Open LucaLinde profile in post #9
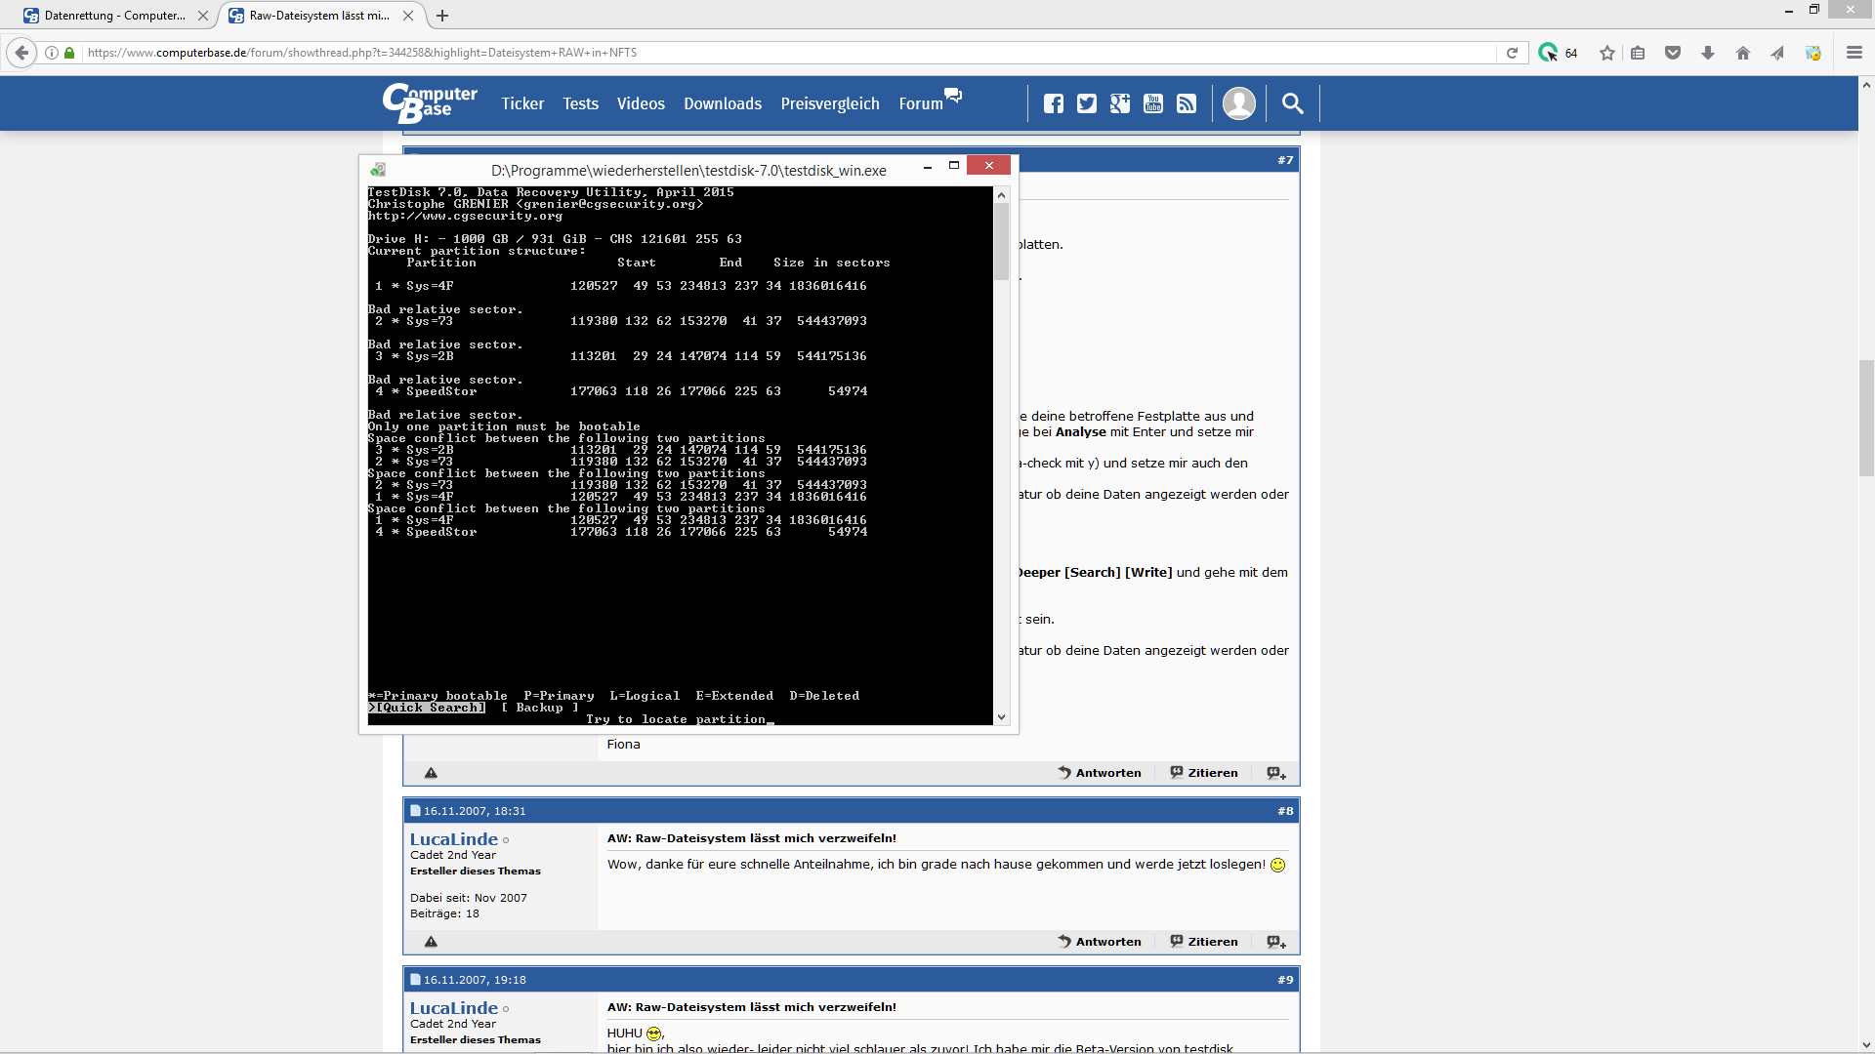Image resolution: width=1875 pixels, height=1054 pixels. [454, 1008]
